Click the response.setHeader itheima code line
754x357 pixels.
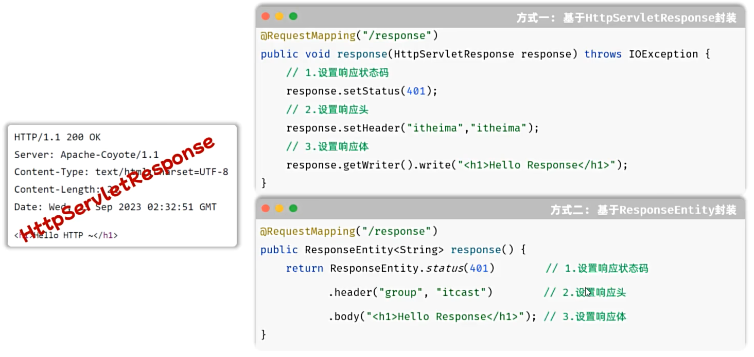pos(412,128)
